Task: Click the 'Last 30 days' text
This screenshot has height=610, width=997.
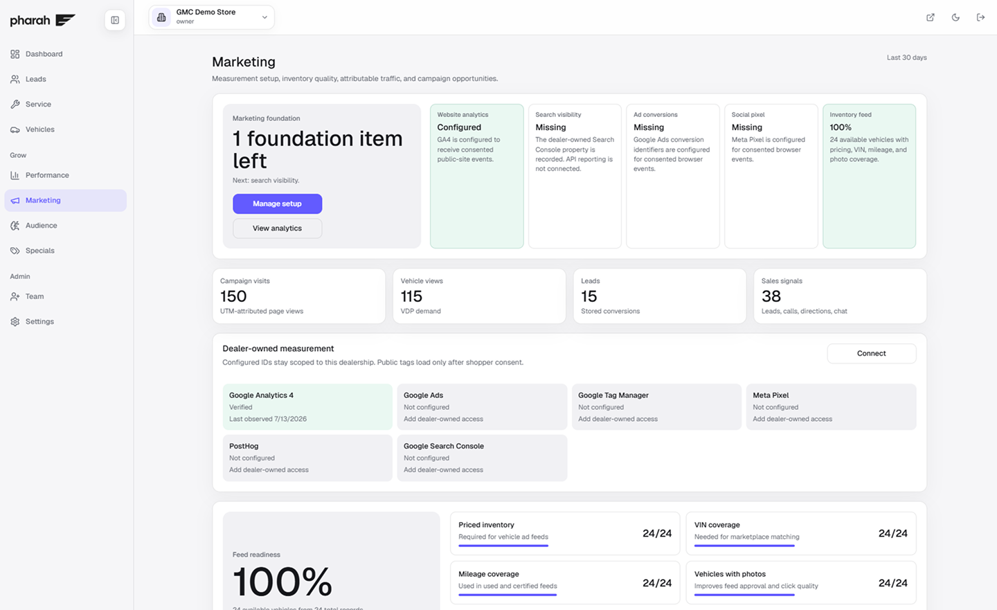Action: [x=907, y=57]
